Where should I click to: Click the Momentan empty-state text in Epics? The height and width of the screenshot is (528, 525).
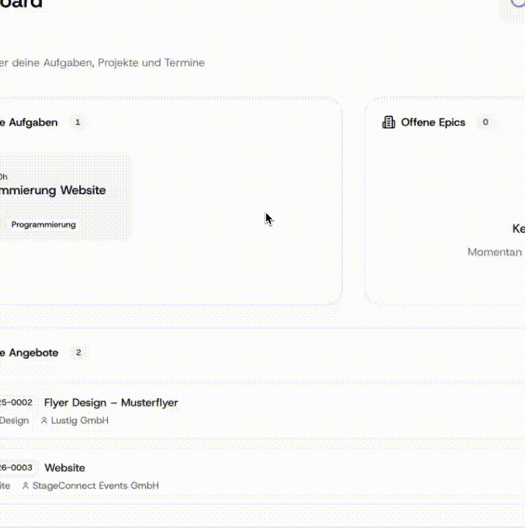tap(495, 252)
